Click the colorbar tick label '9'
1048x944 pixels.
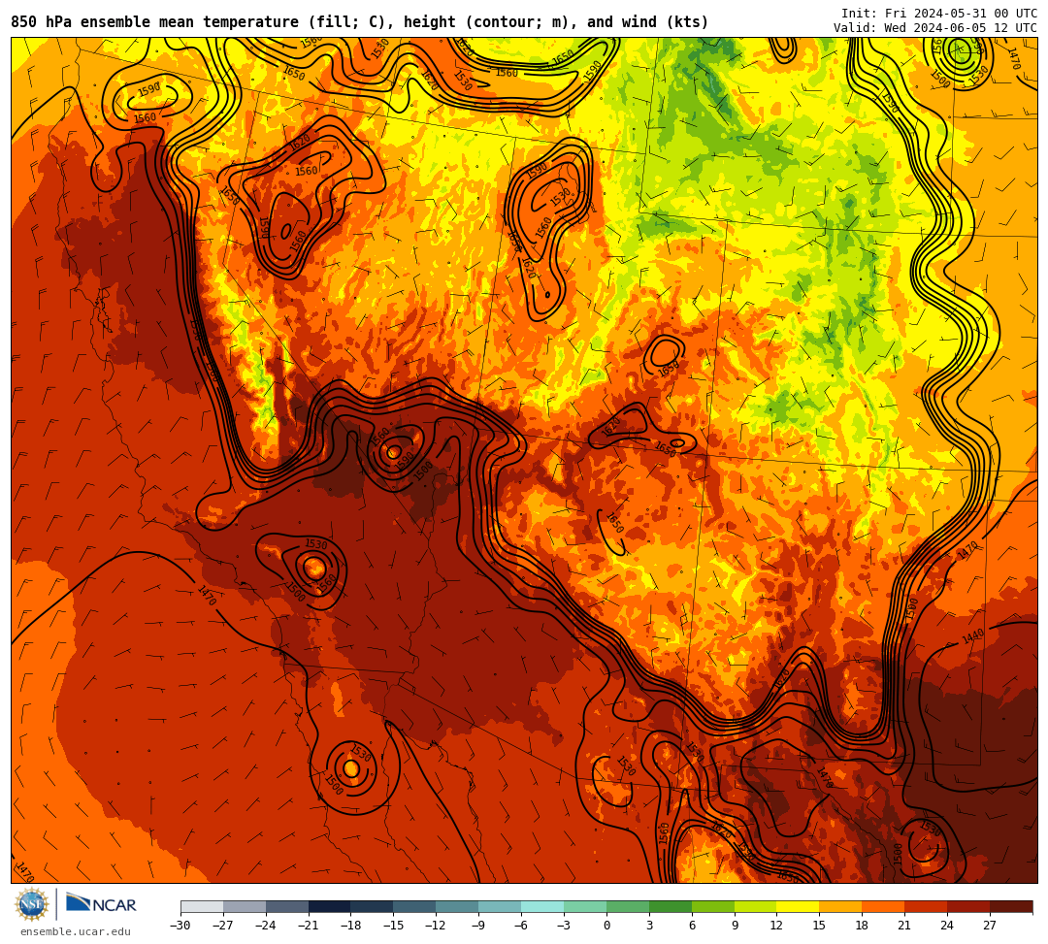click(735, 926)
